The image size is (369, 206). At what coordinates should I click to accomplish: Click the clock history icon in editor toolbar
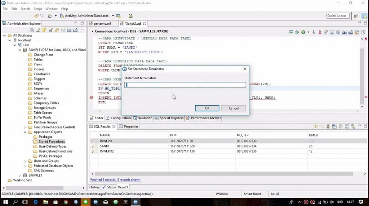(x=363, y=32)
